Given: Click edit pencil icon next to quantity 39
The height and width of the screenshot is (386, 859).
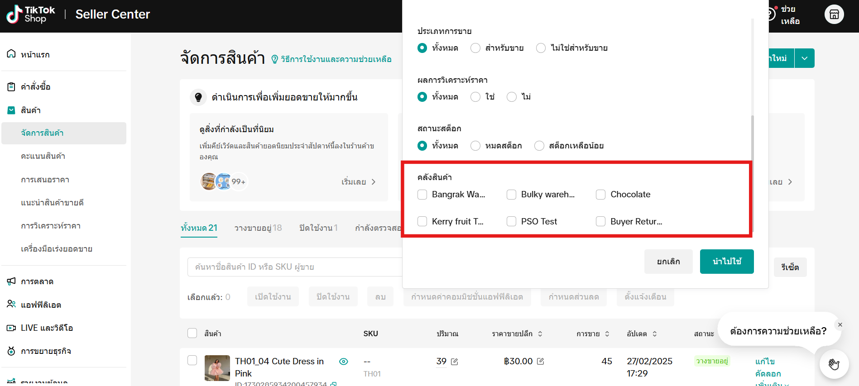Looking at the screenshot, I should (x=455, y=362).
